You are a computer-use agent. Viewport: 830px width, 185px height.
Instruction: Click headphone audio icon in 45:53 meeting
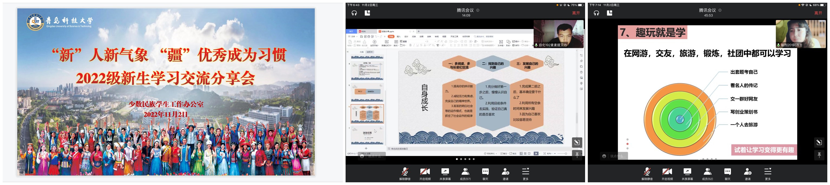pos(596,13)
